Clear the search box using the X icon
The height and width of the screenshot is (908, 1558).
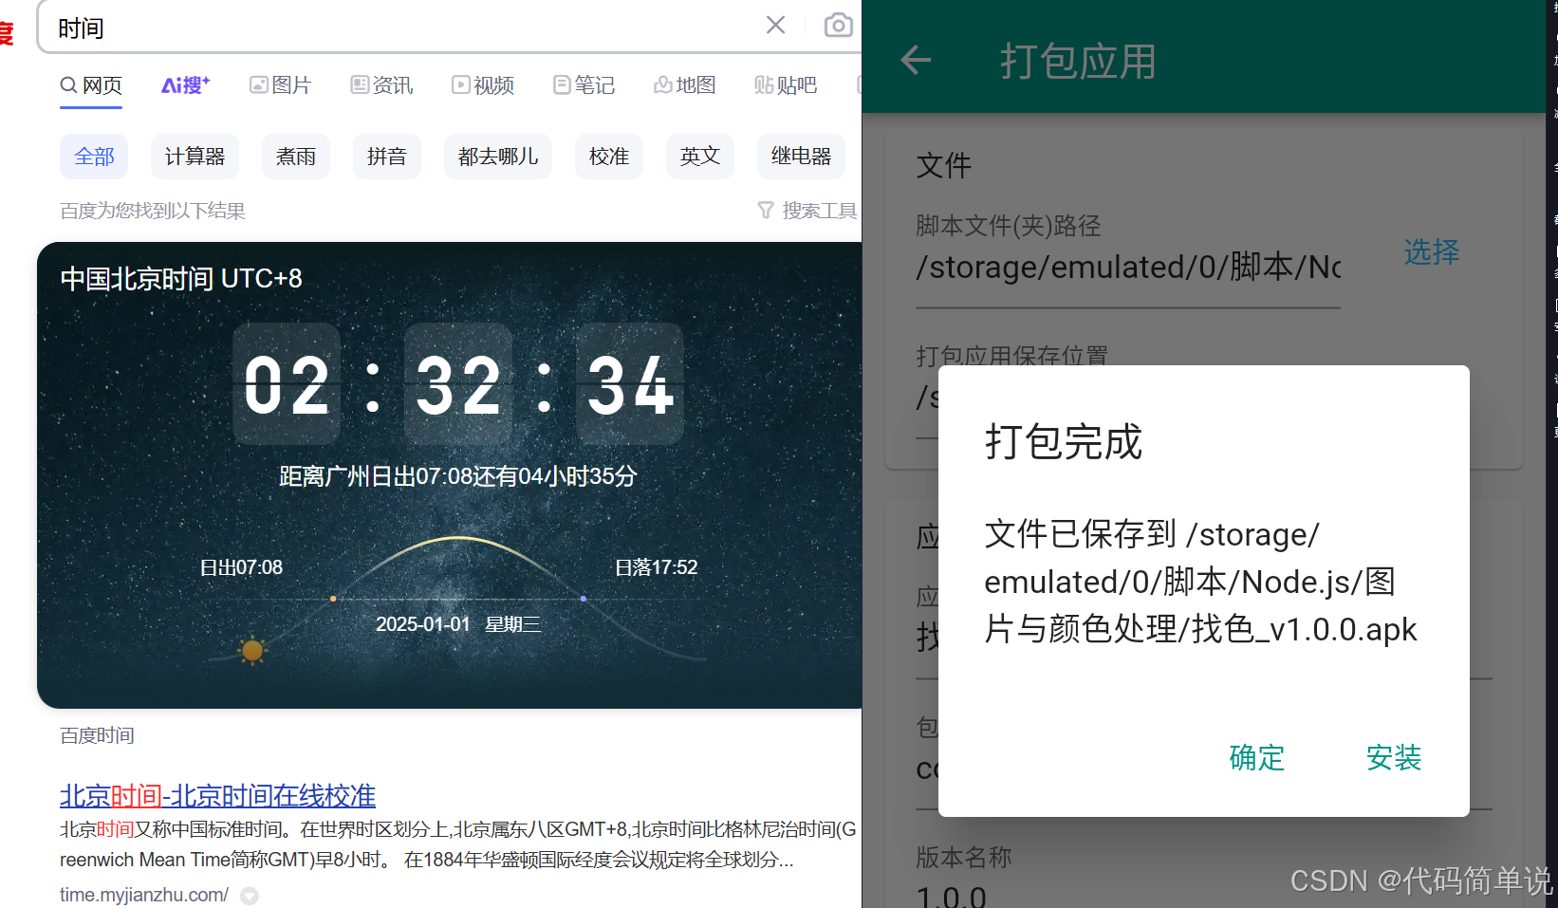775,25
